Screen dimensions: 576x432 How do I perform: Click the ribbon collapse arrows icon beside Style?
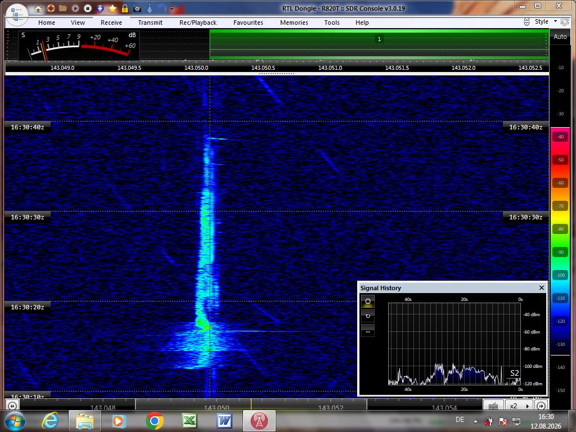tap(526, 22)
